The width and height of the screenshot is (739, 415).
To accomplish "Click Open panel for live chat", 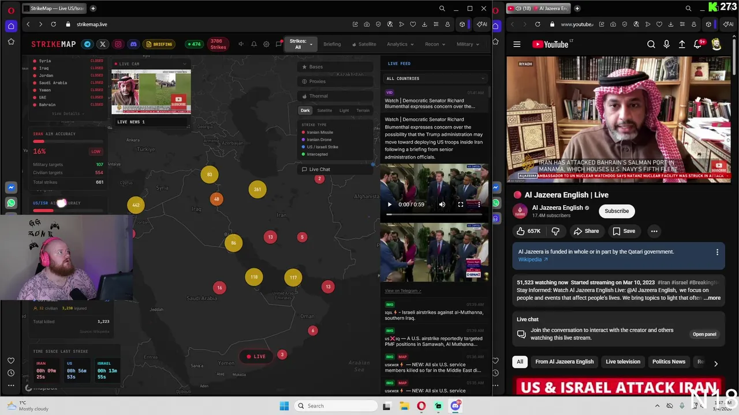I will (x=704, y=334).
